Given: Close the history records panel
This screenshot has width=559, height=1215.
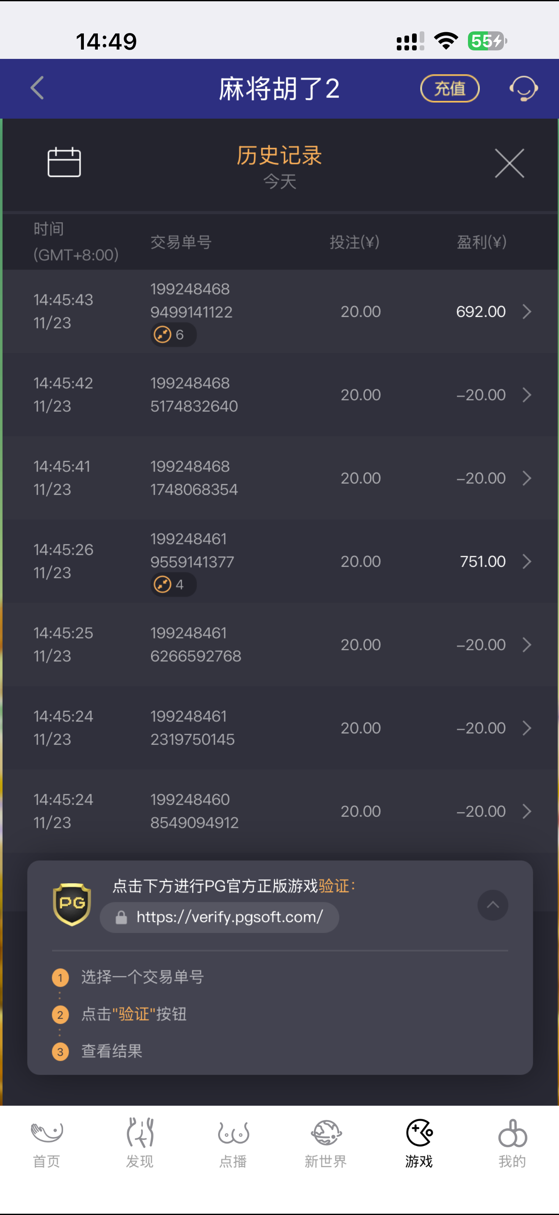Looking at the screenshot, I should (509, 163).
